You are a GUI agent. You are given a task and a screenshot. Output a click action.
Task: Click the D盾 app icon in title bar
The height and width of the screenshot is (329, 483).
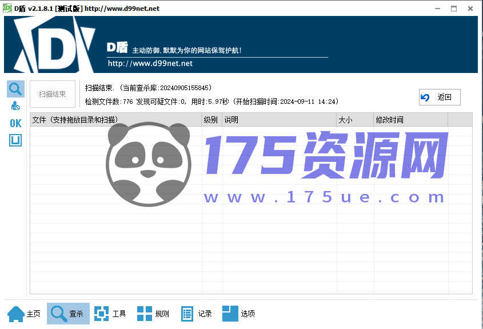[7, 9]
